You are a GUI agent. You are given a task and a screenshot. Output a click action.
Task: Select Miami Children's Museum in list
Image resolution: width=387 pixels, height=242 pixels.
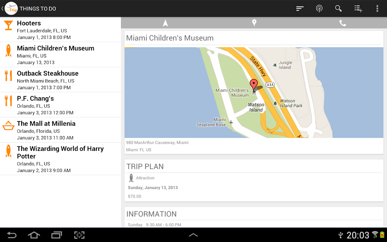point(60,55)
